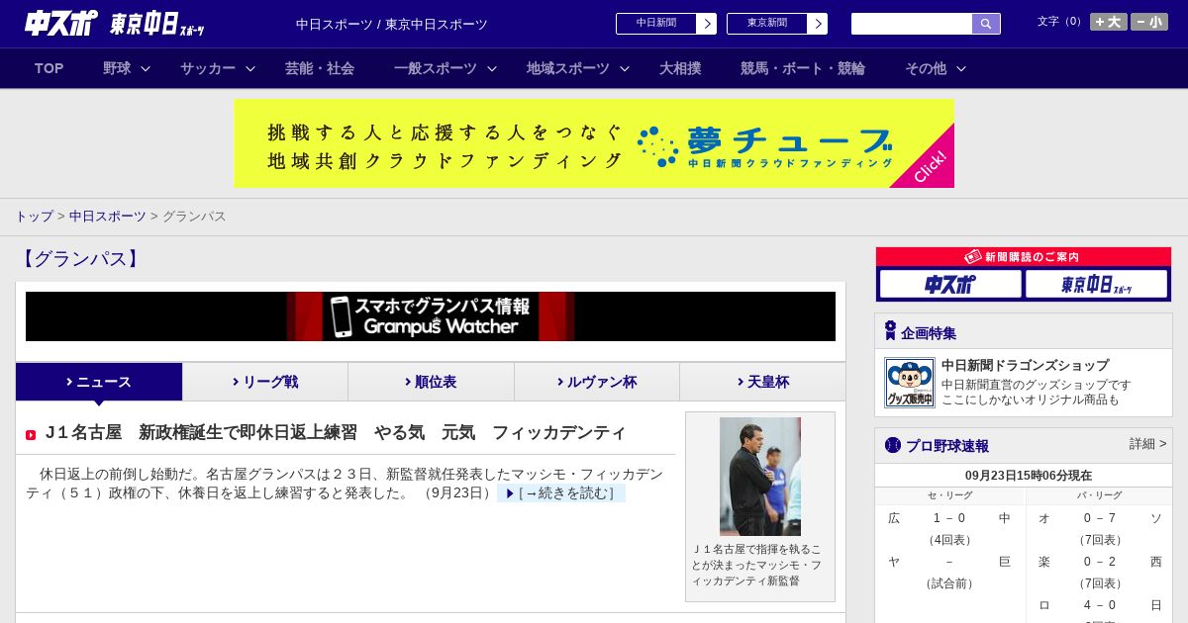Open the Ficcadenti manager photo thumbnail

point(760,477)
